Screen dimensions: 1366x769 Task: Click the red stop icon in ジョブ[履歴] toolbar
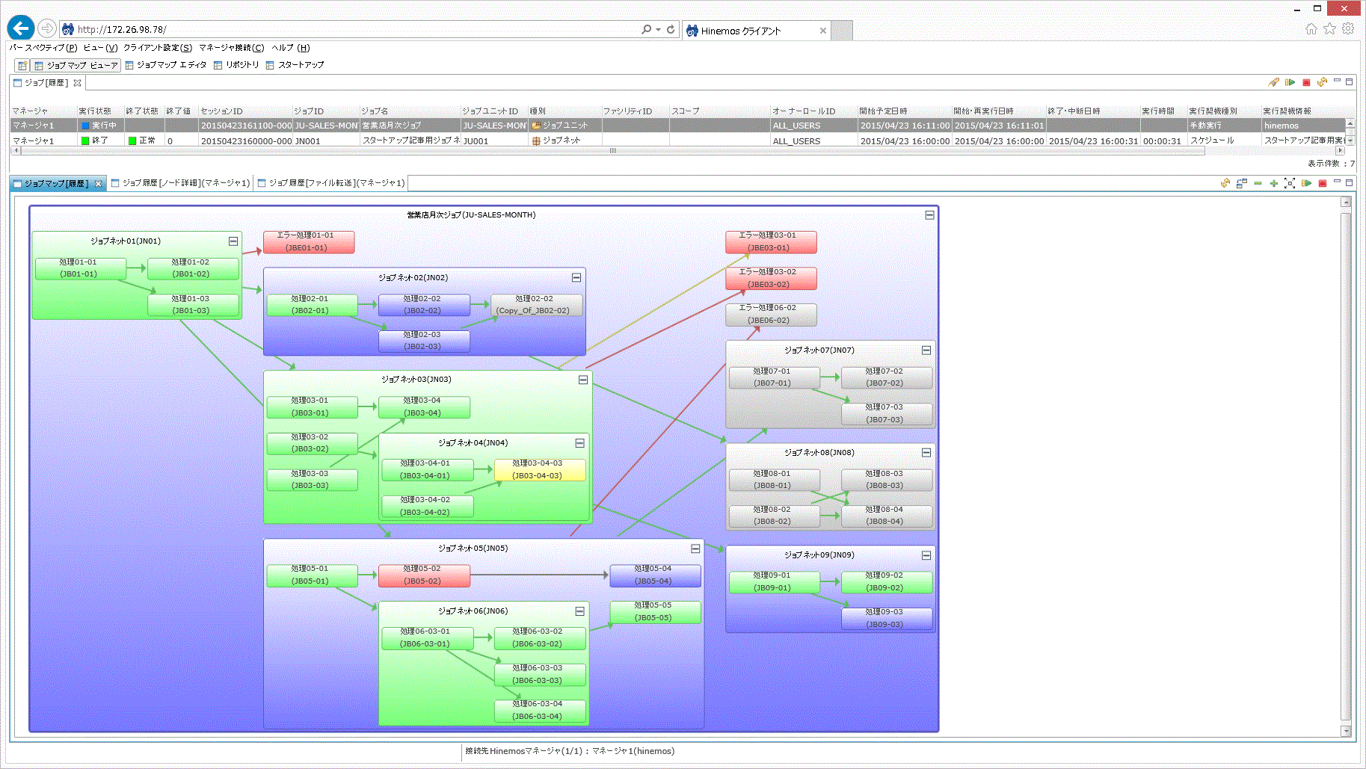[1306, 82]
